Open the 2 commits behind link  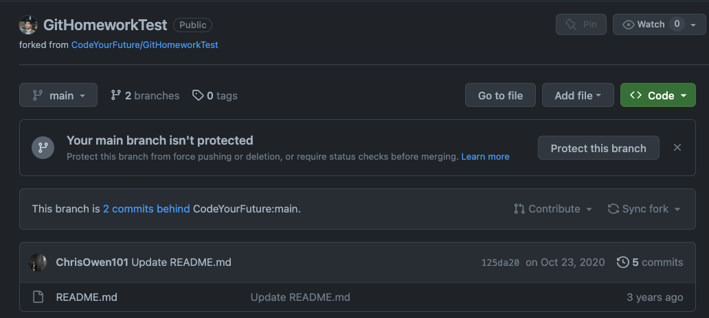pyautogui.click(x=146, y=209)
